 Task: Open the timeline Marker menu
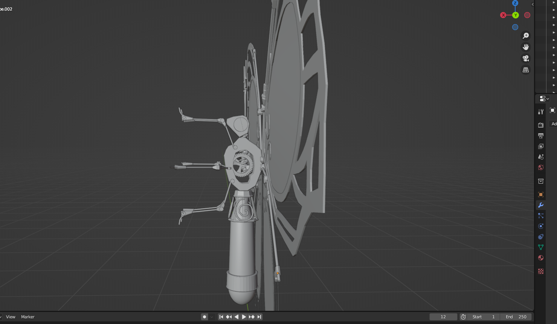coord(28,317)
